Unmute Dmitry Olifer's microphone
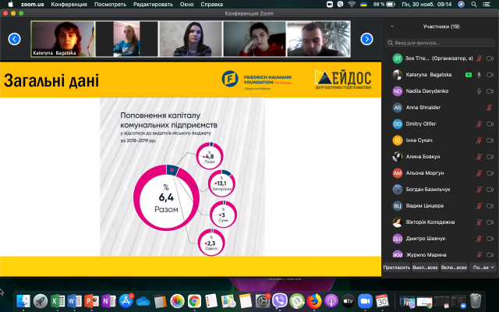Screen dimensions: 499x312 point(479,124)
